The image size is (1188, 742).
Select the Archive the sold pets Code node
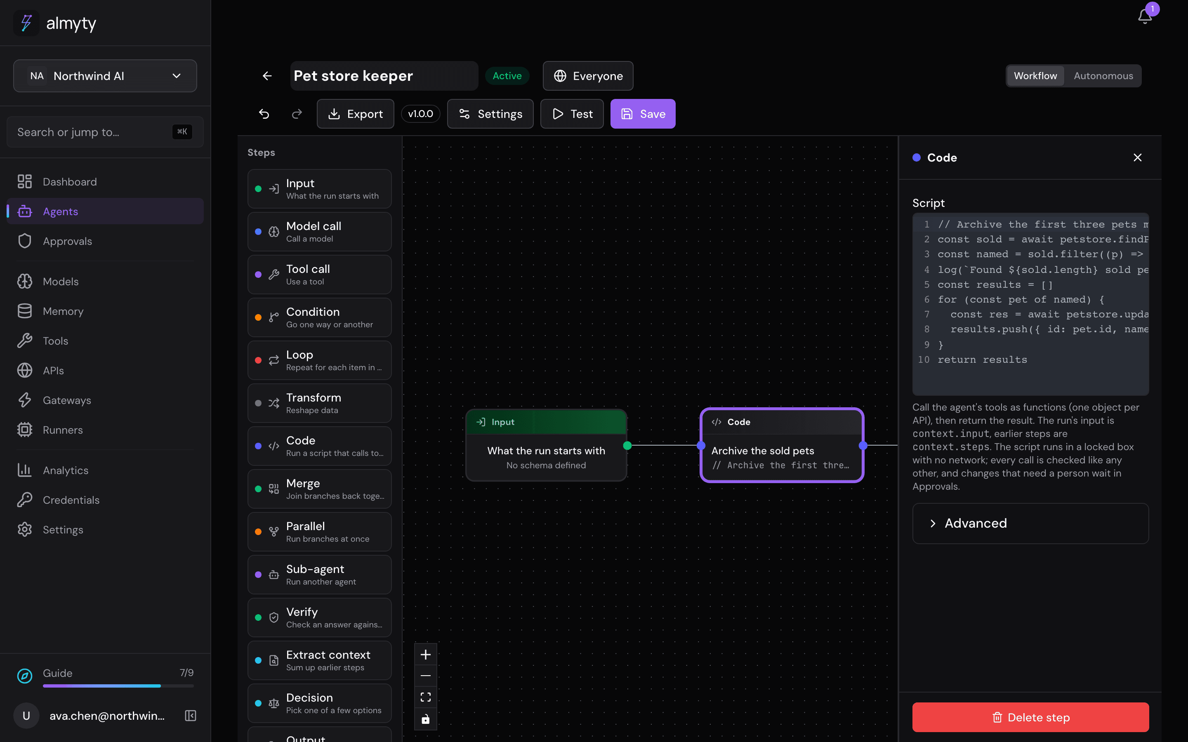point(782,445)
